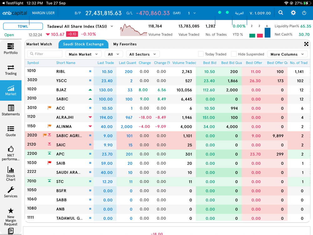The height and width of the screenshot is (235, 313).
Task: Click the search magnifier icon in header
Action: [281, 13]
